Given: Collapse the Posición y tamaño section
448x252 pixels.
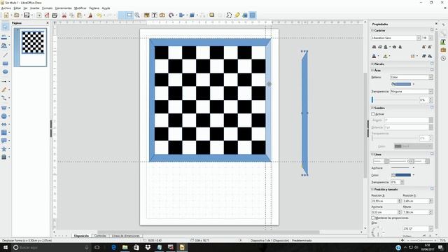Looking at the screenshot, I should [x=372, y=190].
